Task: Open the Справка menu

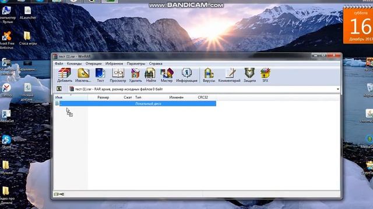Action: tap(156, 63)
